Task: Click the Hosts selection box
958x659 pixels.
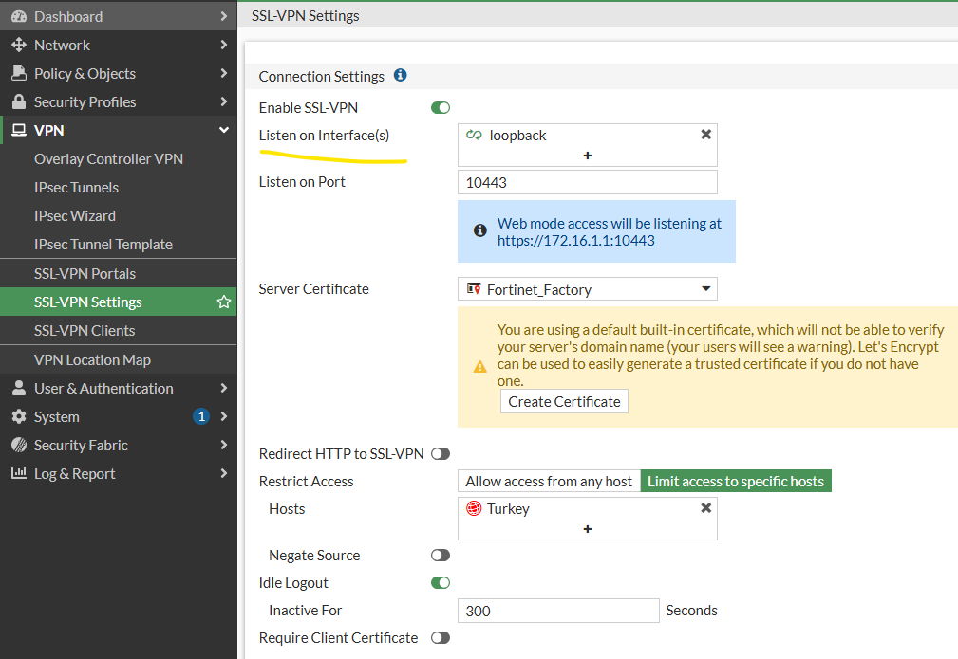Action: click(587, 519)
